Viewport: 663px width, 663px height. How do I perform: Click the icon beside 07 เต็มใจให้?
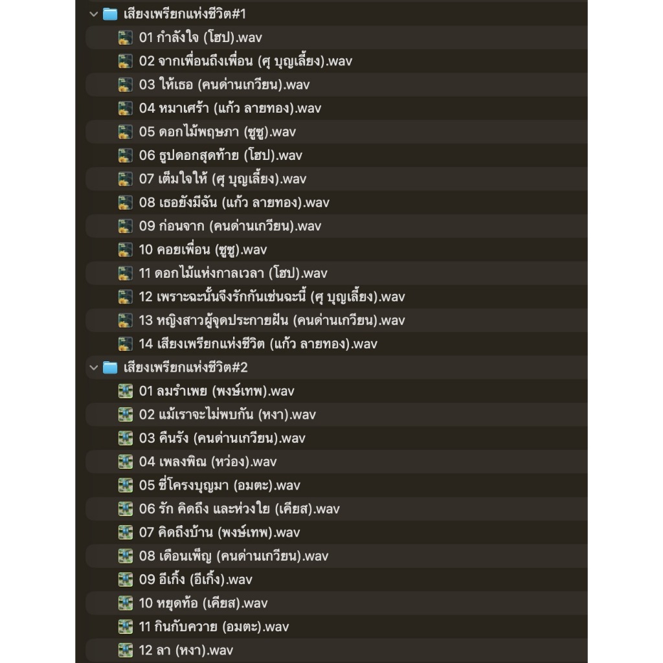point(125,179)
